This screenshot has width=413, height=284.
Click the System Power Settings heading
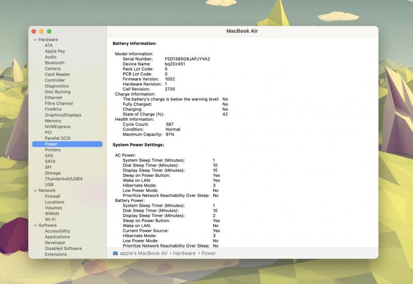(138, 145)
